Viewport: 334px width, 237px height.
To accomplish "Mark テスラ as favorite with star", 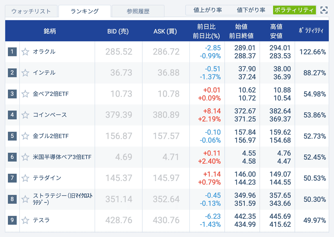I will 25,220.
